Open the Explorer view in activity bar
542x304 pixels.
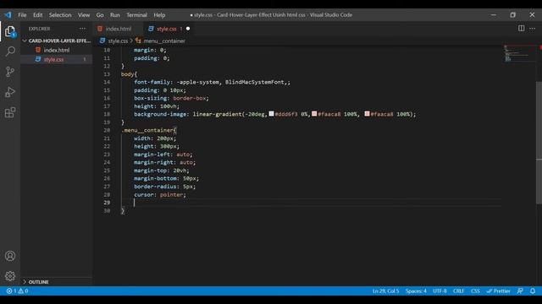pyautogui.click(x=10, y=31)
